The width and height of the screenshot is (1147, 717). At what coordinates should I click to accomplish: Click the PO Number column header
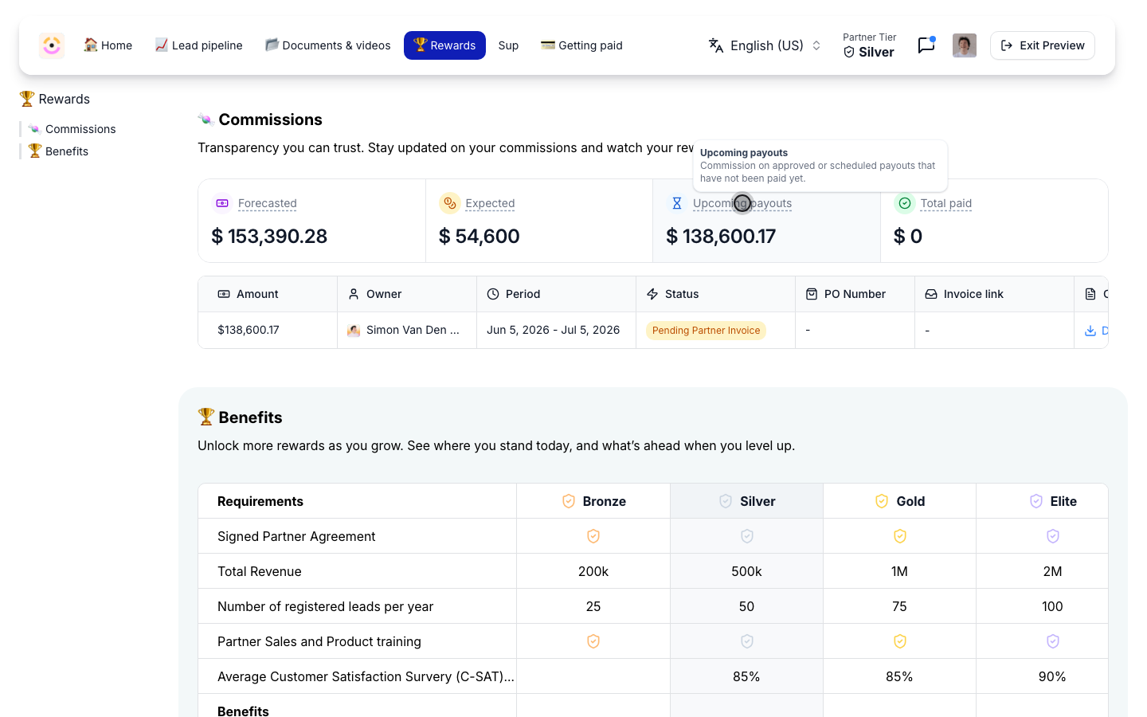coord(855,294)
